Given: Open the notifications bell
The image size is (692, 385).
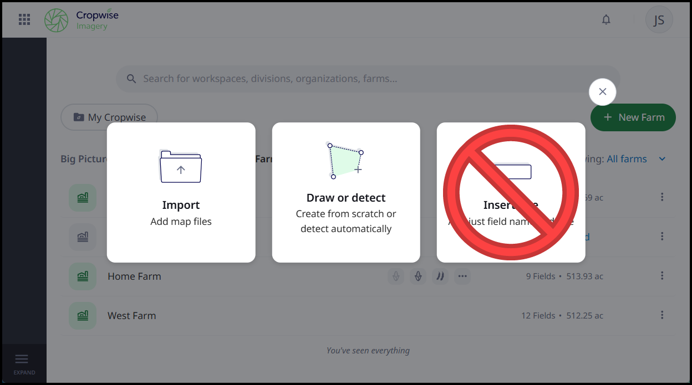Looking at the screenshot, I should (606, 19).
